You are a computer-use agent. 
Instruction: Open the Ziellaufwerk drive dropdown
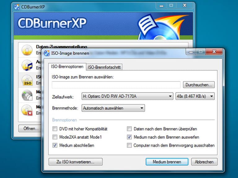tap(127, 96)
